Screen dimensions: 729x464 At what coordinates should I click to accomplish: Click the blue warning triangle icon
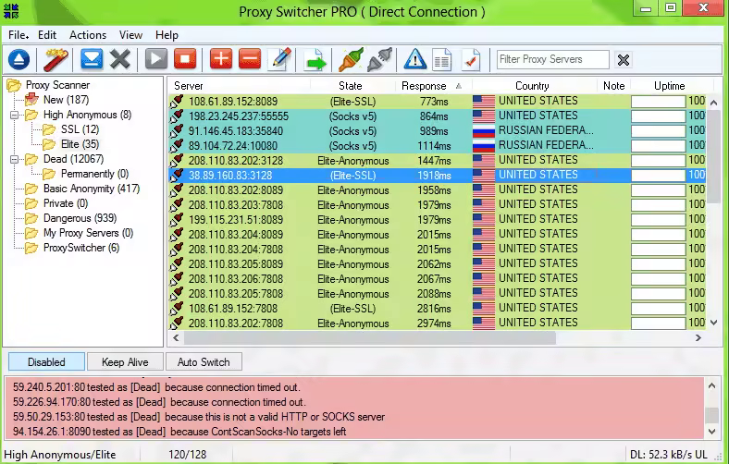coord(415,60)
